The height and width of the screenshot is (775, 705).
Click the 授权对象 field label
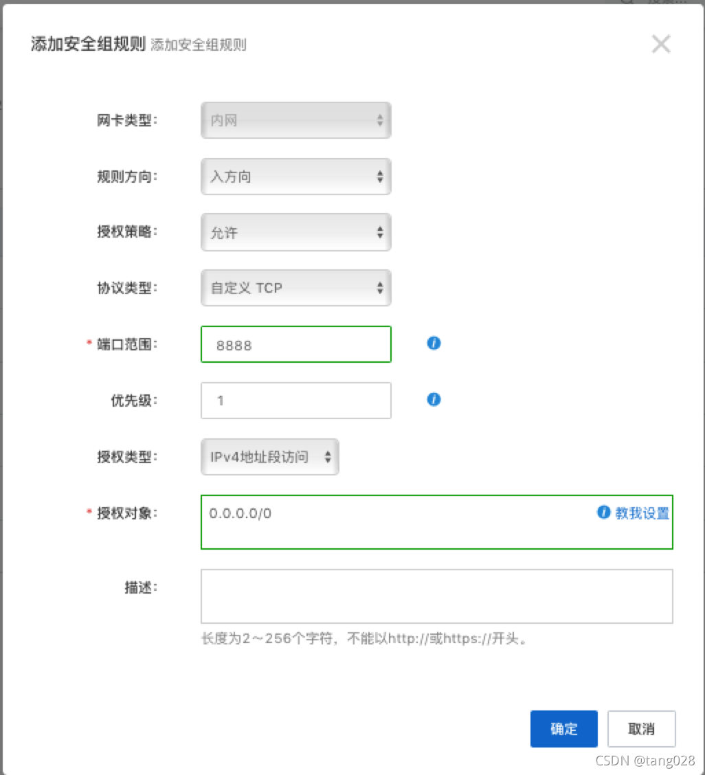(x=126, y=513)
